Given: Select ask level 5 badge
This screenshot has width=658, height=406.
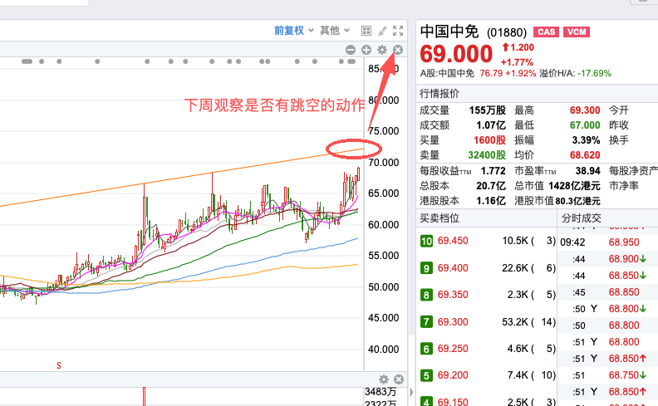Looking at the screenshot, I should [x=426, y=375].
